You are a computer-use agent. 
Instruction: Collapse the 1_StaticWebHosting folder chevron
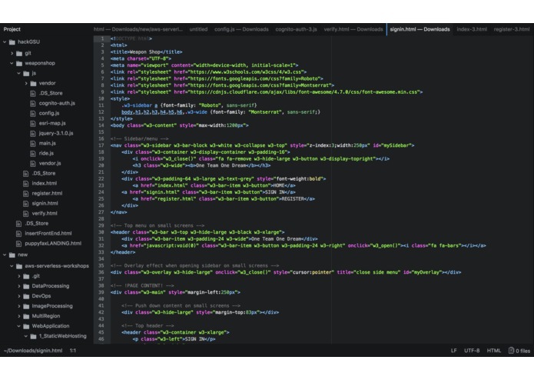(26, 336)
